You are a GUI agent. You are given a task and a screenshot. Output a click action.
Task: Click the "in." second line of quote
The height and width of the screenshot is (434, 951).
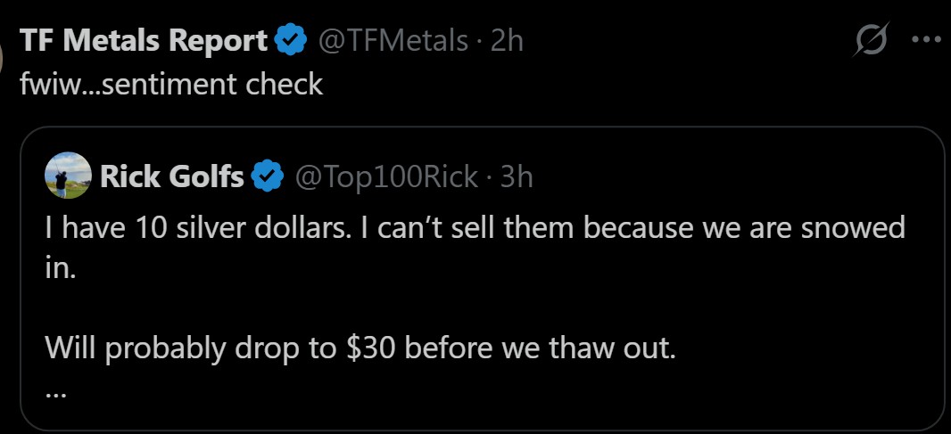click(61, 271)
